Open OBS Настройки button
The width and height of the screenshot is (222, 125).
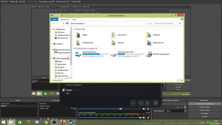tap(205, 114)
